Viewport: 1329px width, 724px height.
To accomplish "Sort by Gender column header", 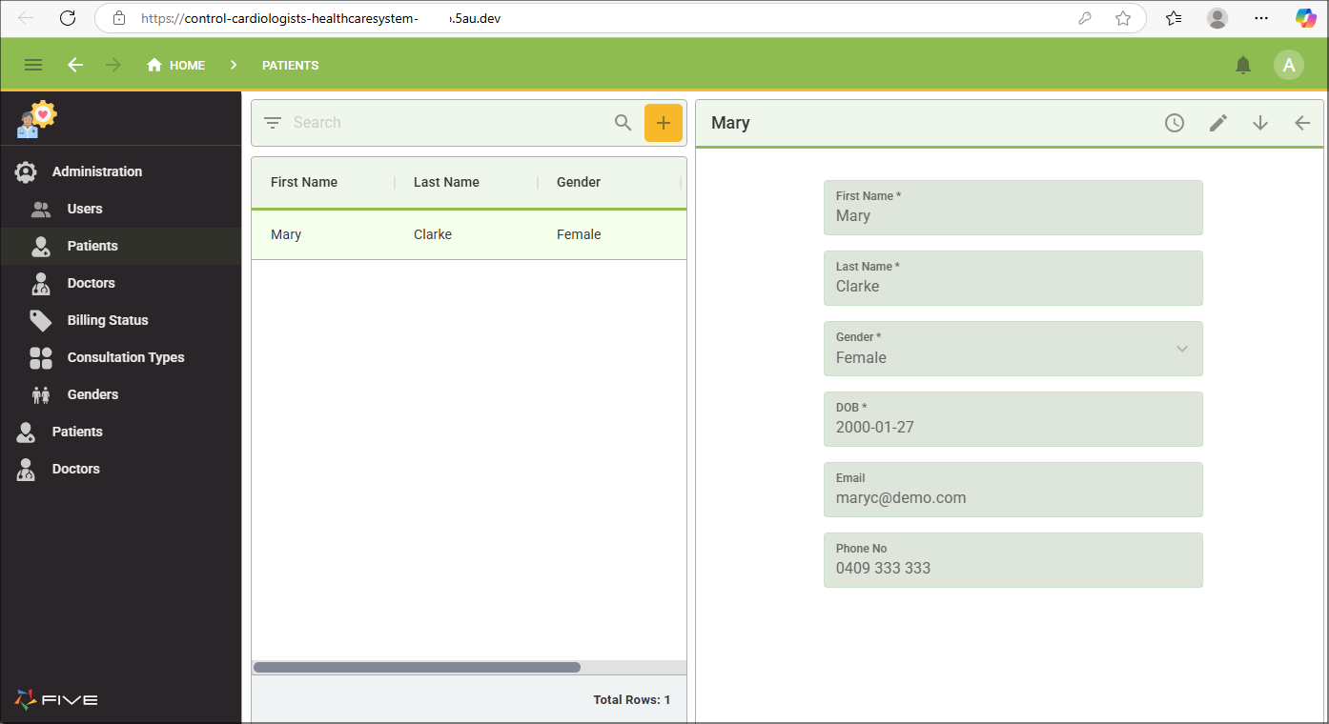I will 579,182.
